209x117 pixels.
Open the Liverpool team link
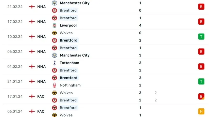[68, 25]
